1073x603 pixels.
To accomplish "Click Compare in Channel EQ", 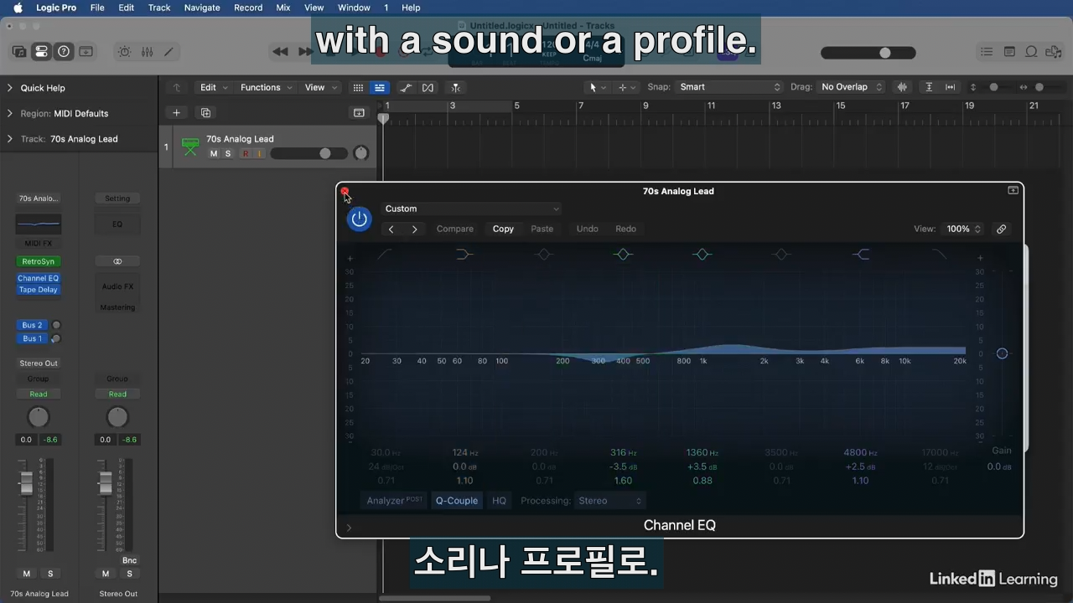I will click(455, 229).
